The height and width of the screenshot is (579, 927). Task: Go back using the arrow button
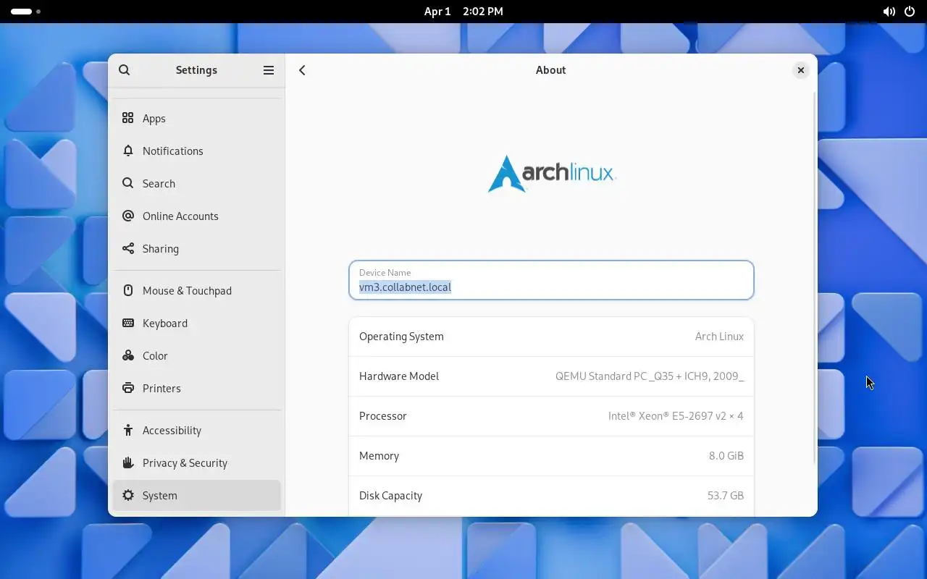302,70
